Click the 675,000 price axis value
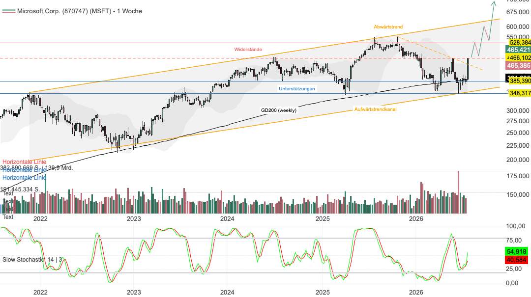 pos(518,12)
